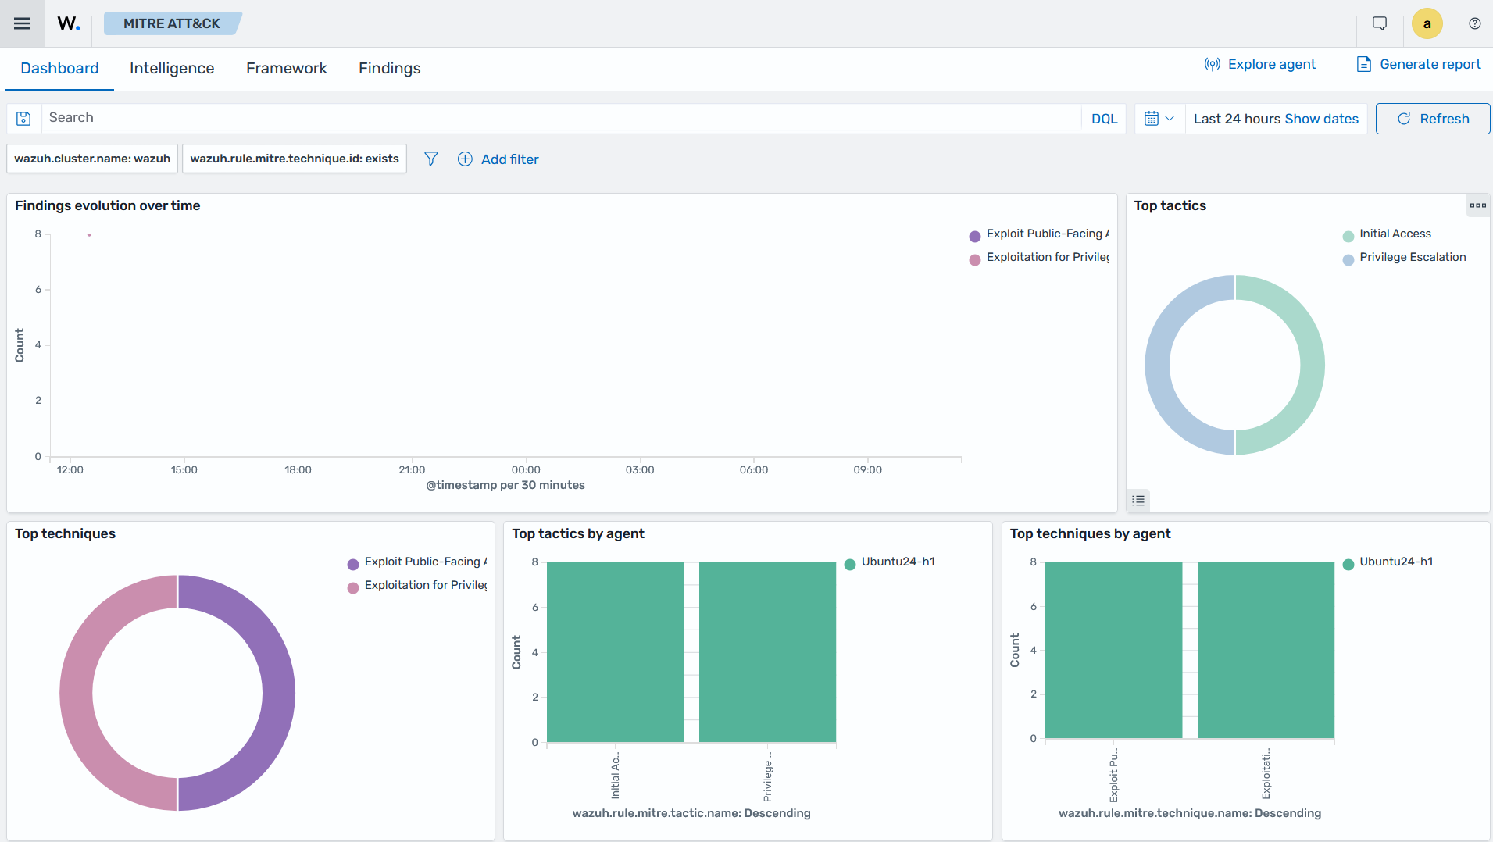Toggle the DQL query language switch
This screenshot has height=842, width=1493.
(1104, 119)
